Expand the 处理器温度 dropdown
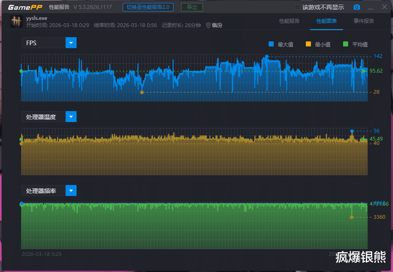This screenshot has width=393, height=272. pos(71,117)
